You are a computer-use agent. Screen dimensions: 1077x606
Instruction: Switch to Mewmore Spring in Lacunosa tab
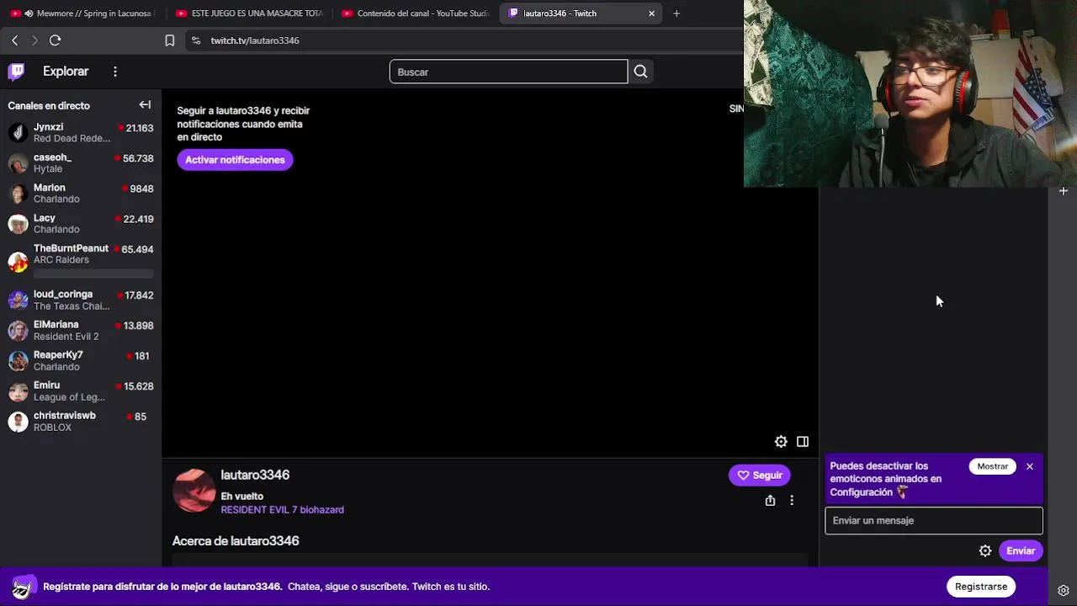(x=81, y=13)
